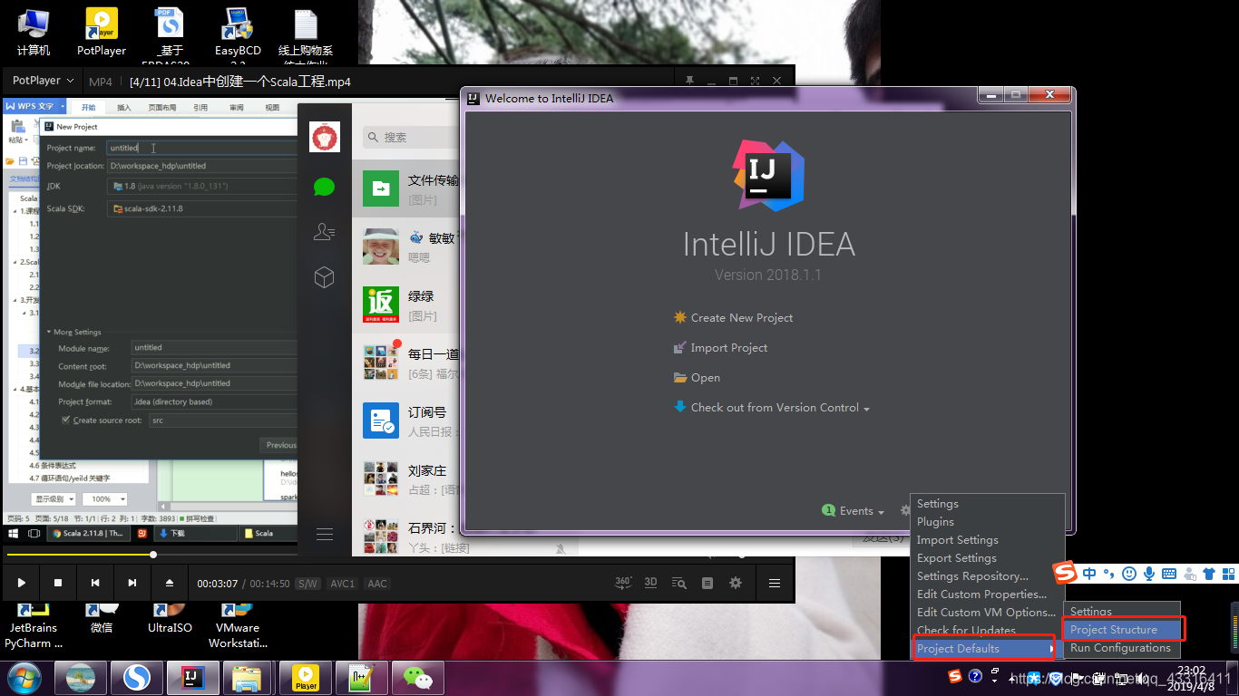Select Import Settings menu entry
The height and width of the screenshot is (696, 1239).
point(957,540)
